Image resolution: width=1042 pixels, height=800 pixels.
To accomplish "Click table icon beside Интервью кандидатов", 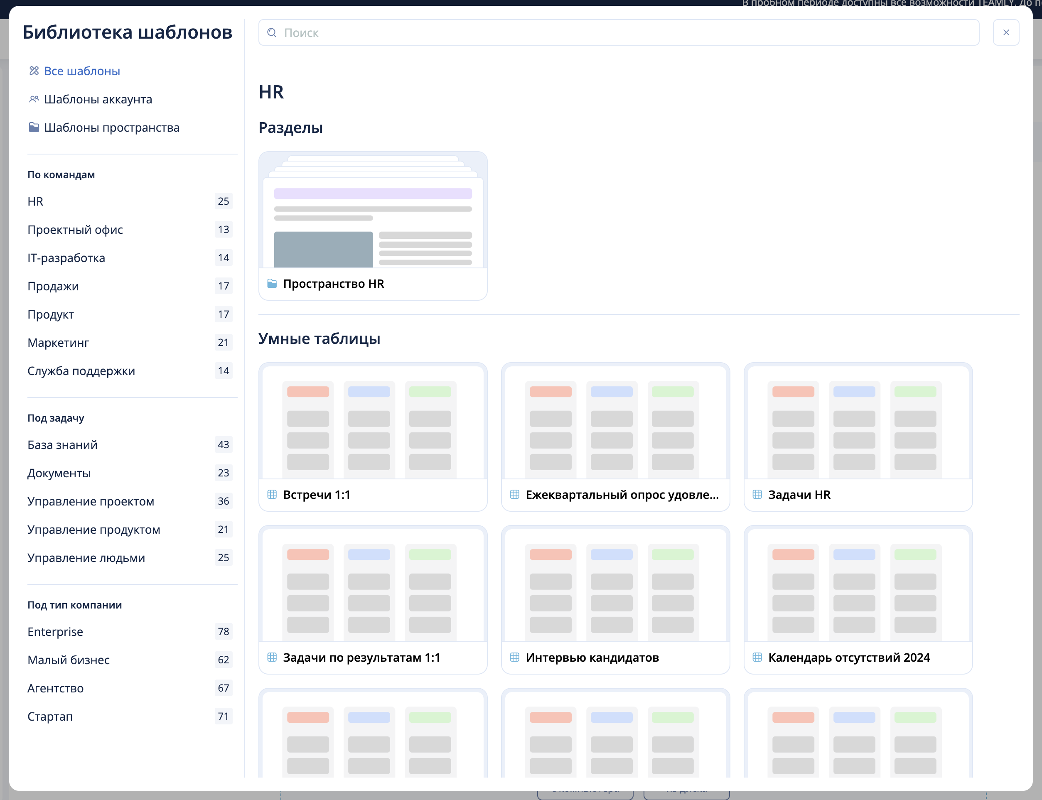I will (x=514, y=657).
